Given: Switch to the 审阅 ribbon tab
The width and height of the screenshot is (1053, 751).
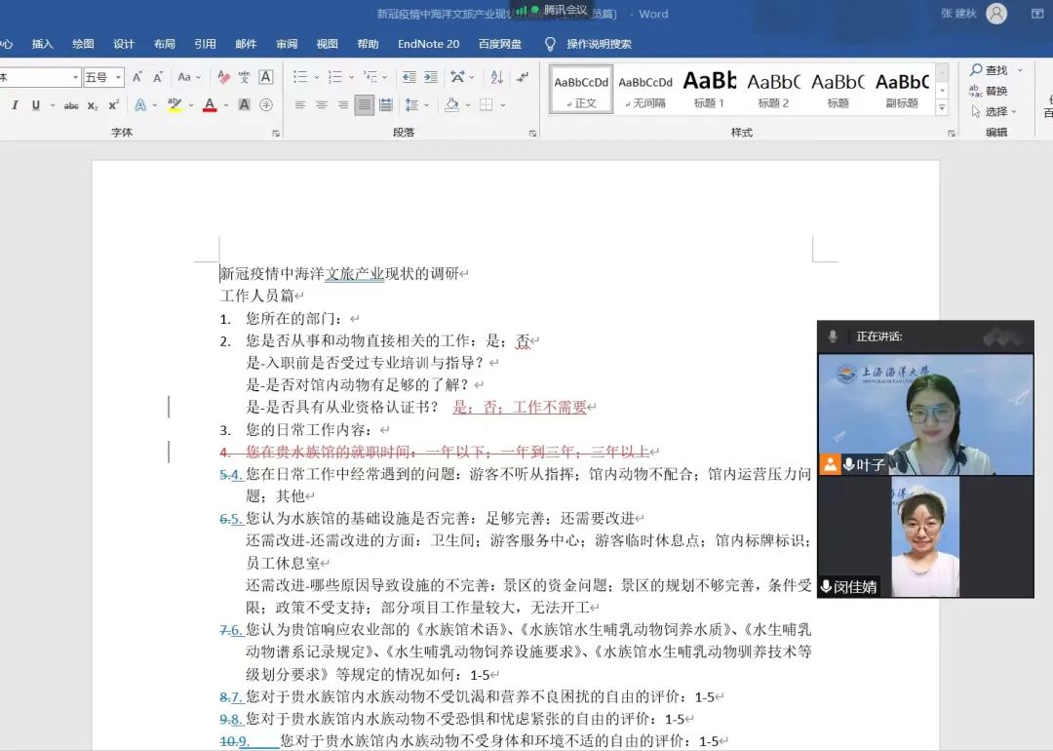Looking at the screenshot, I should tap(287, 44).
